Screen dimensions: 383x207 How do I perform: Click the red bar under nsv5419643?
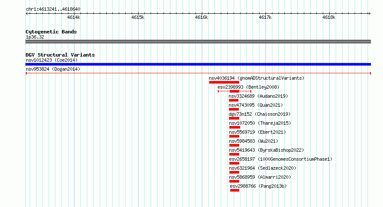234,154
